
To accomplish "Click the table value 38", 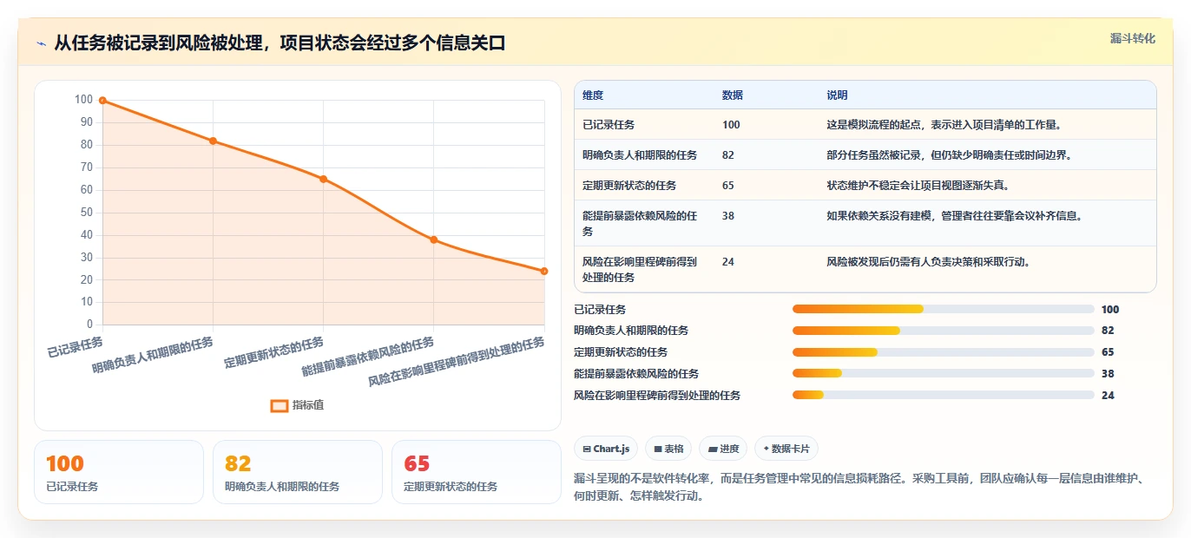I will 728,216.
